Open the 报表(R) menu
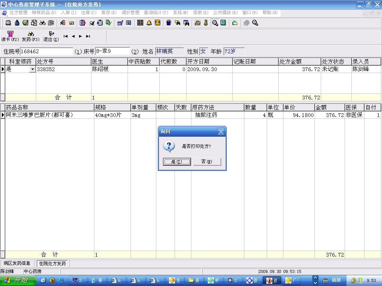This screenshot has height=286, width=382. click(200, 13)
